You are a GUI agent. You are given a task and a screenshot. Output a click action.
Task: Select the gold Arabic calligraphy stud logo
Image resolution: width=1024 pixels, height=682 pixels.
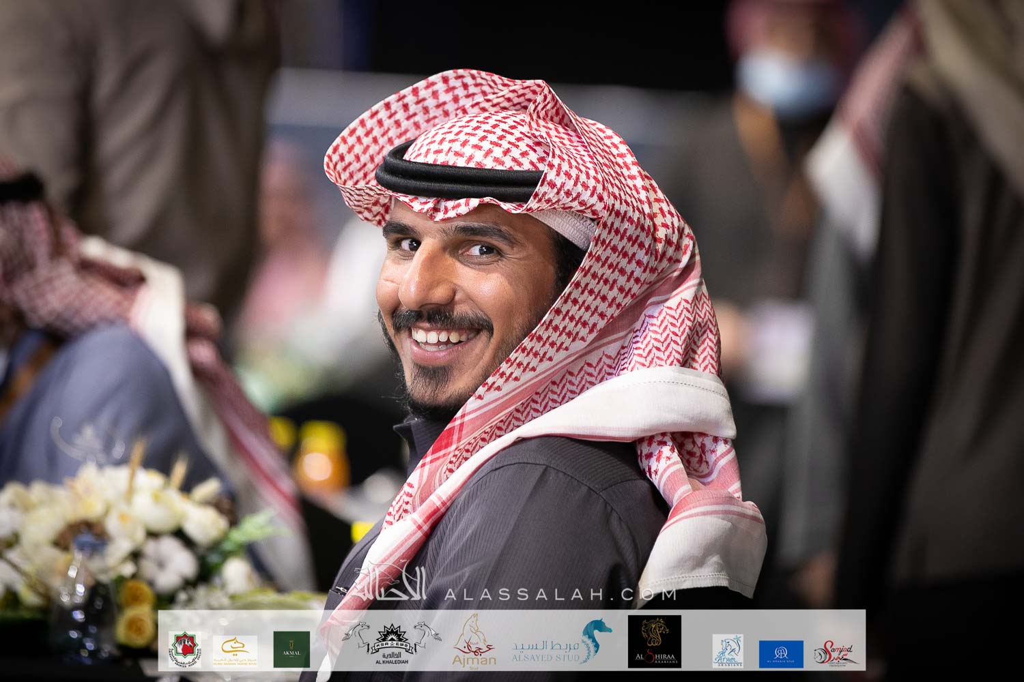(x=235, y=651)
